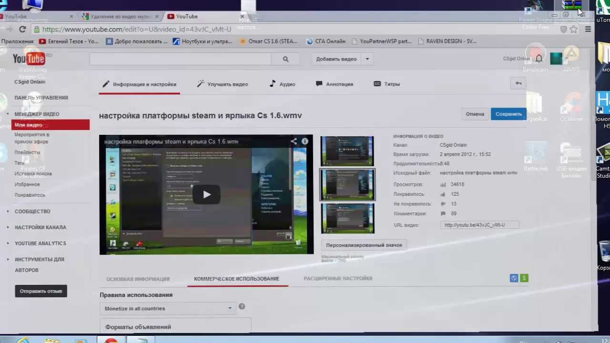Click the help question mark beside Monetize dropdown
Image resolution: width=610 pixels, height=343 pixels.
tap(242, 306)
